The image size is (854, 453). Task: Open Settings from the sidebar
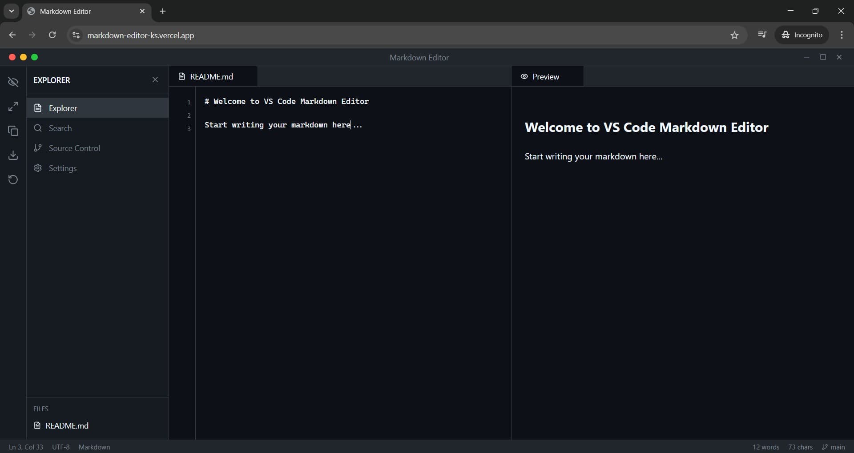click(x=63, y=168)
